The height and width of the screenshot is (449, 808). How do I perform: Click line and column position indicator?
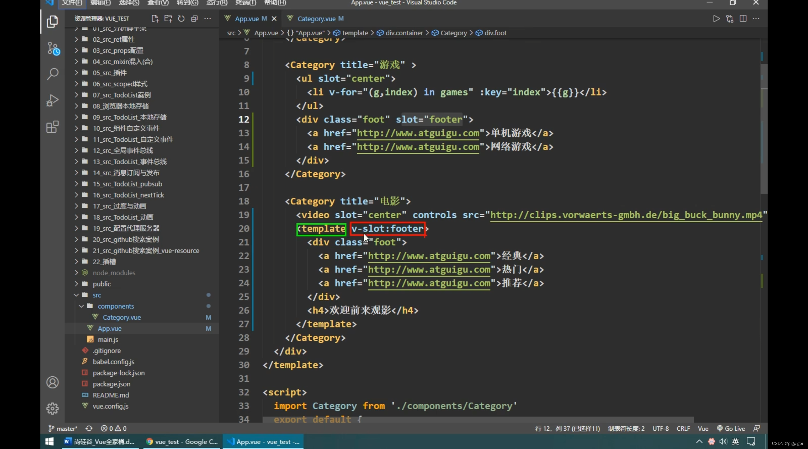click(x=567, y=428)
